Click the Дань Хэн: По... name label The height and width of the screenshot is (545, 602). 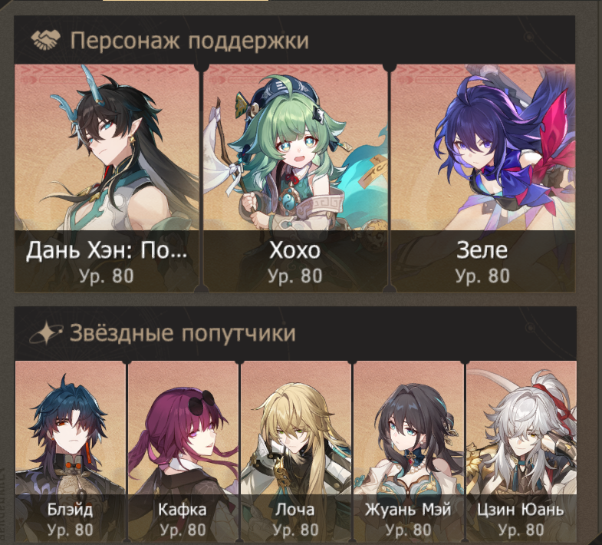107,250
